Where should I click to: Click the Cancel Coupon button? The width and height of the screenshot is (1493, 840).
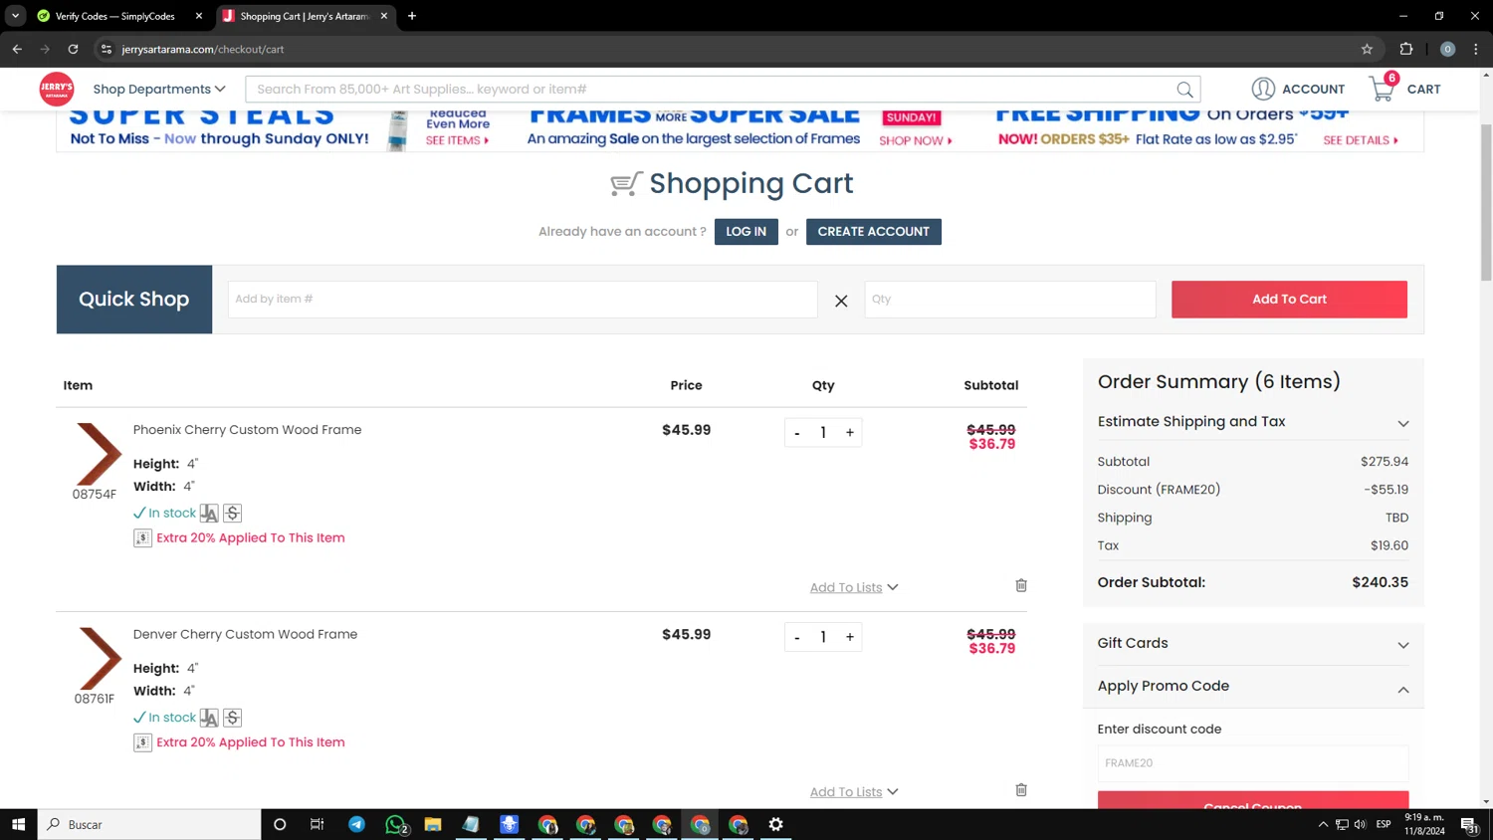(x=1253, y=800)
